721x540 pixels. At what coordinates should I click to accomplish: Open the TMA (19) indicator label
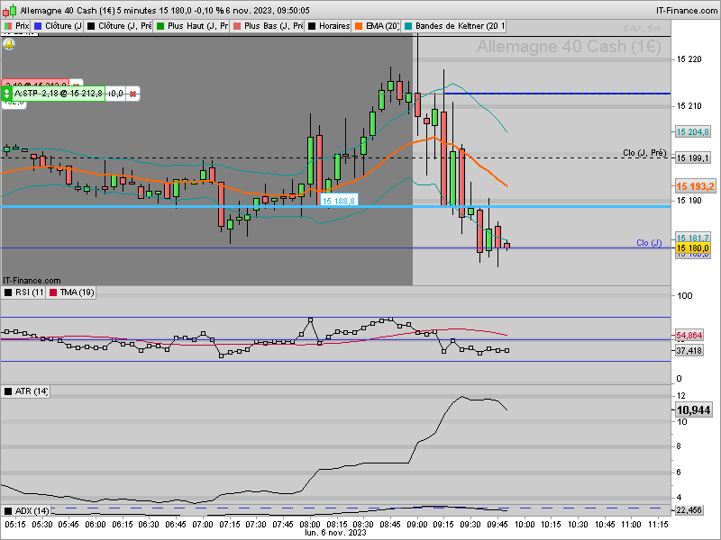71,292
